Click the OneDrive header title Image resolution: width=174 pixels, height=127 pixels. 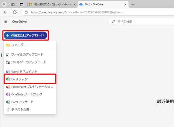pyautogui.click(x=19, y=22)
